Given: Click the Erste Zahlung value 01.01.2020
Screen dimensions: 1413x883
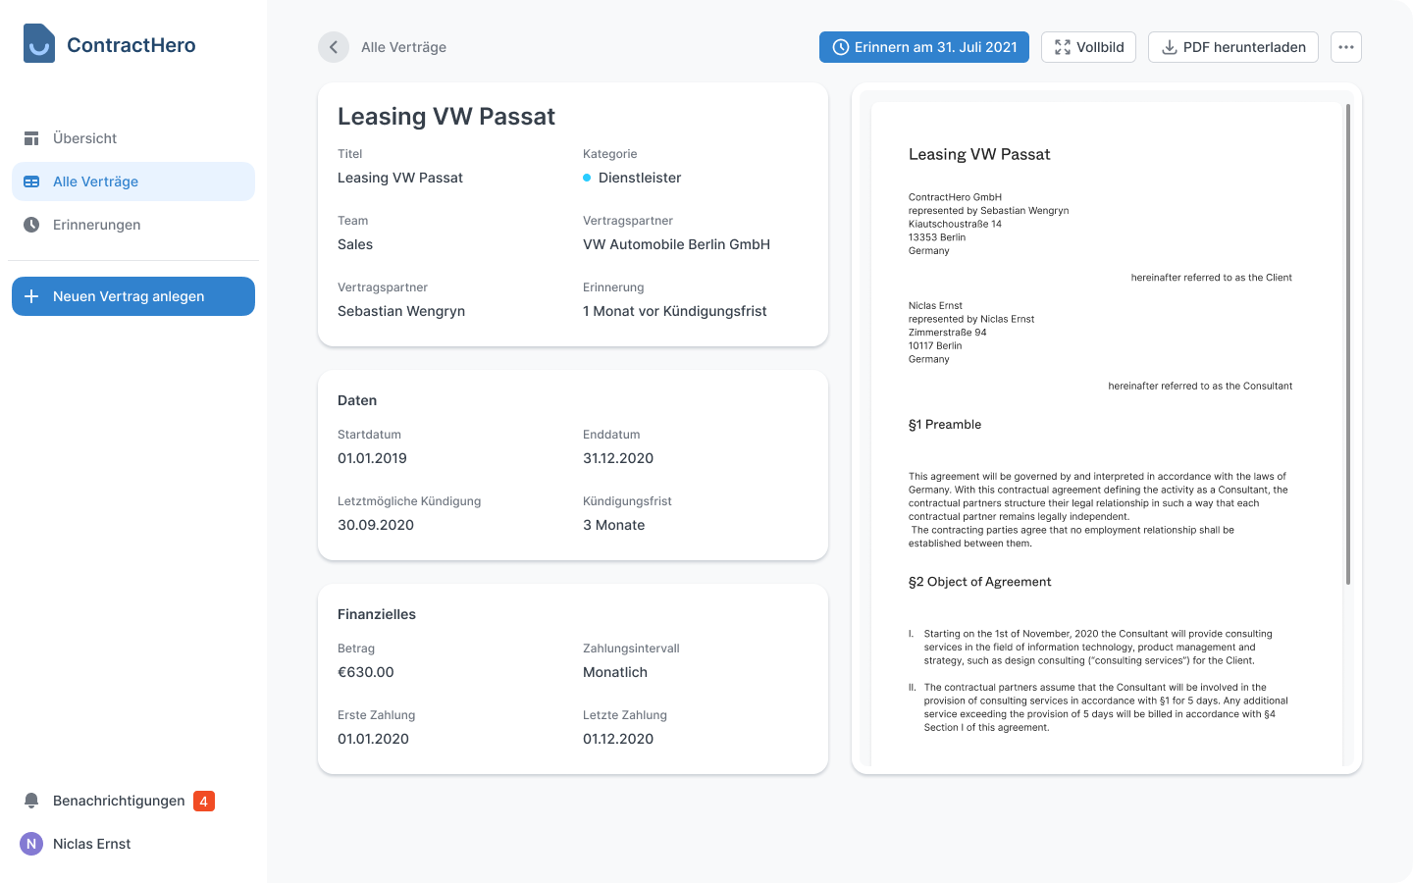Looking at the screenshot, I should [x=373, y=739].
